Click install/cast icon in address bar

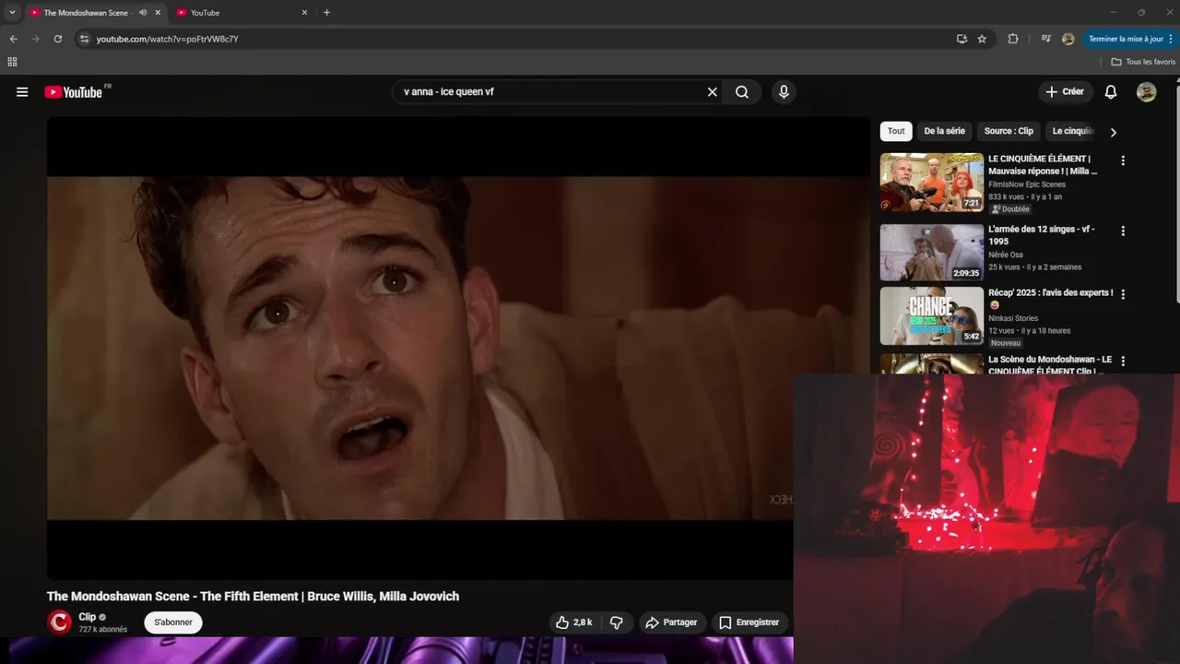[x=962, y=39]
